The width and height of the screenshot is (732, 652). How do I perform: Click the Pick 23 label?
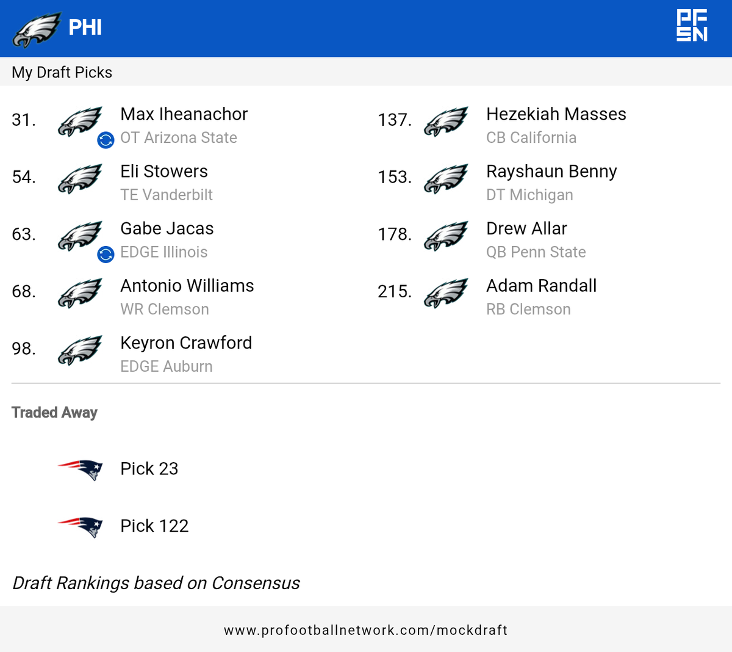149,469
